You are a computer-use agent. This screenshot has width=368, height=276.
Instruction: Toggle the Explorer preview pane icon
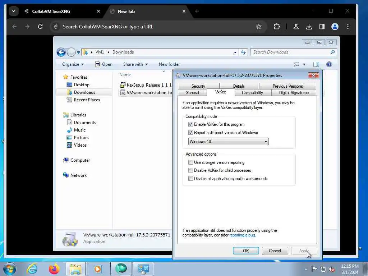pos(316,64)
